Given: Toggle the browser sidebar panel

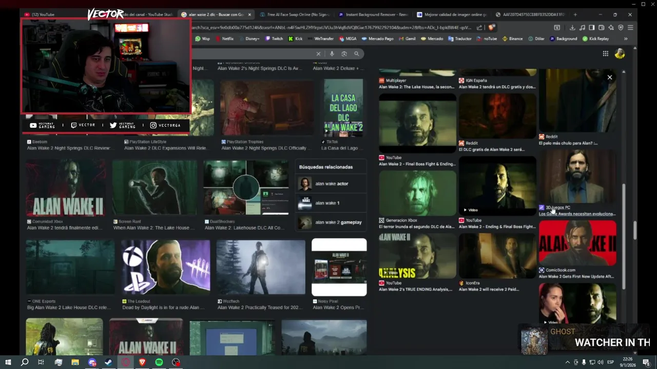Looking at the screenshot, I should pos(592,28).
